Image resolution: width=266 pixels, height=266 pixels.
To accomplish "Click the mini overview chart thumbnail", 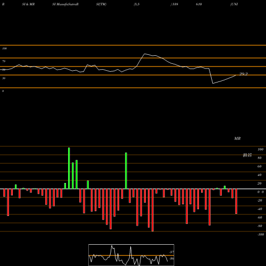I will pos(131,255).
